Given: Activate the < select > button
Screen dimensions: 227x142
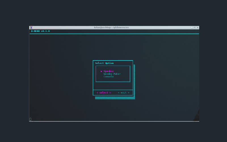Looking at the screenshot, I should pyautogui.click(x=104, y=93).
